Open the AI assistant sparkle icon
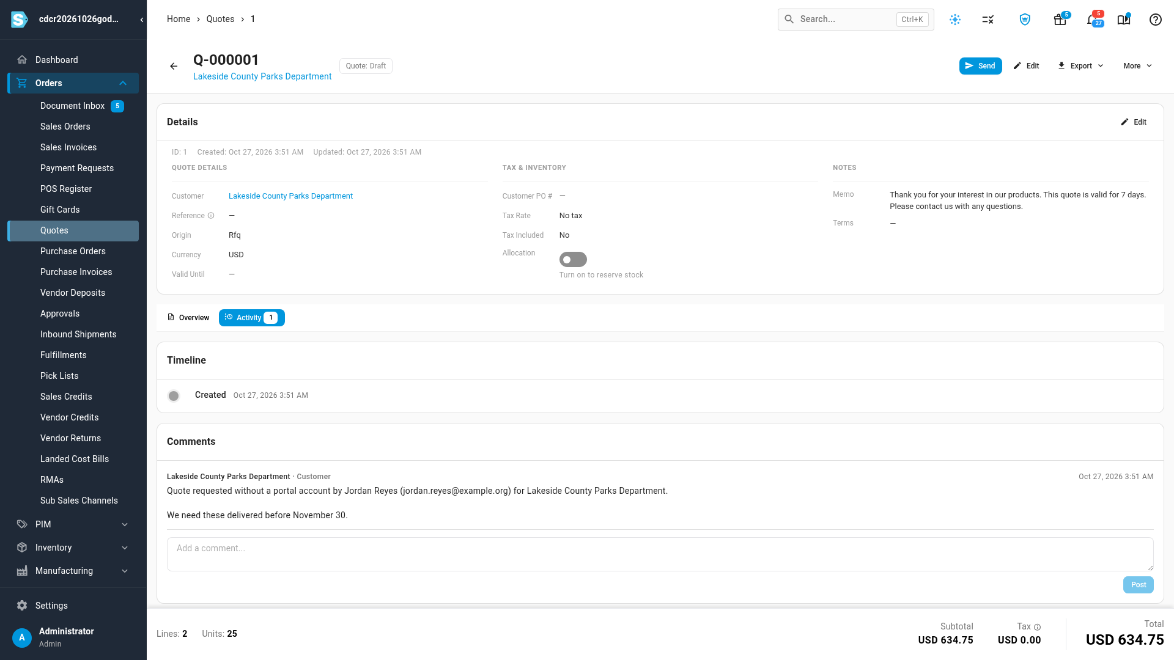 coord(955,20)
